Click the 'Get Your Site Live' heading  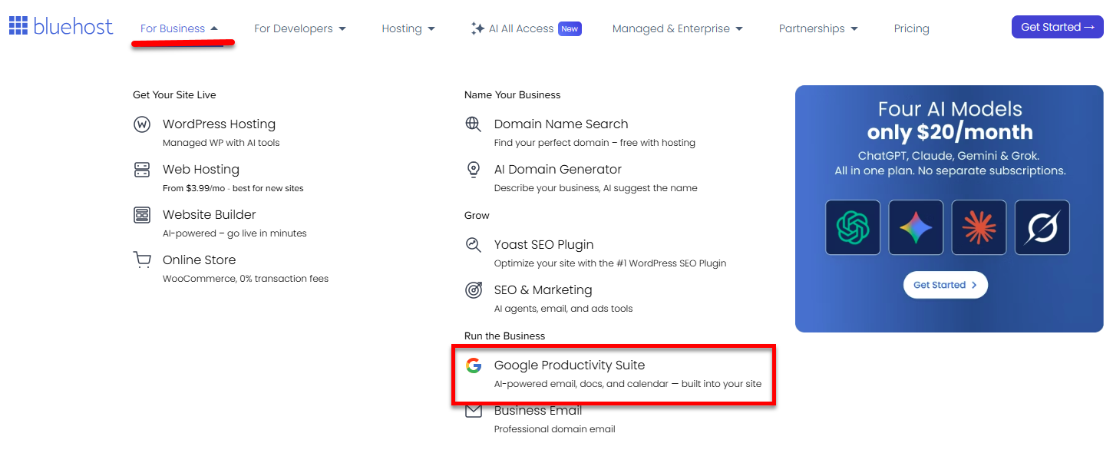tap(174, 95)
